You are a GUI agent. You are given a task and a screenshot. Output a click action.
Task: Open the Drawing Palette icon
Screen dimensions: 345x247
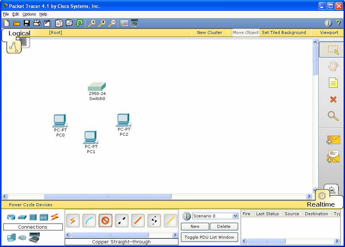[x=124, y=23]
